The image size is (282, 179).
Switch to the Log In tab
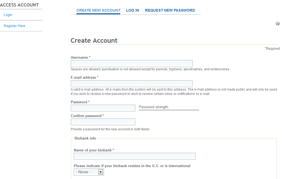[x=133, y=11]
